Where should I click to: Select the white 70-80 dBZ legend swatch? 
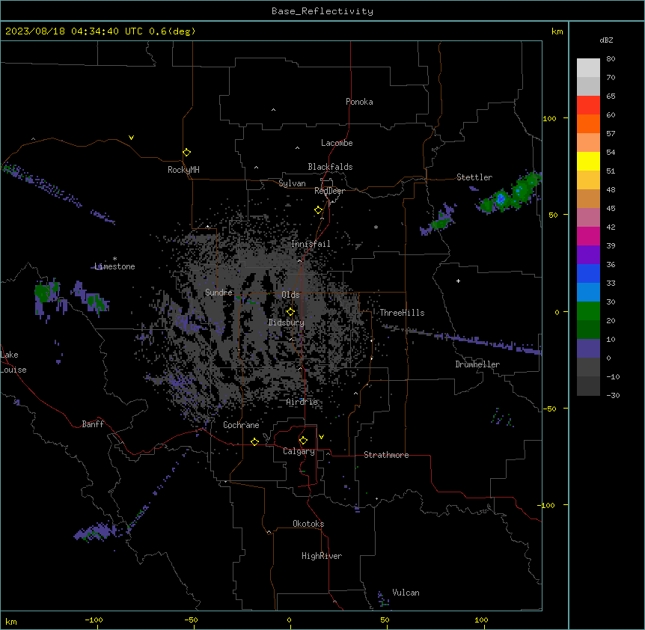[588, 68]
